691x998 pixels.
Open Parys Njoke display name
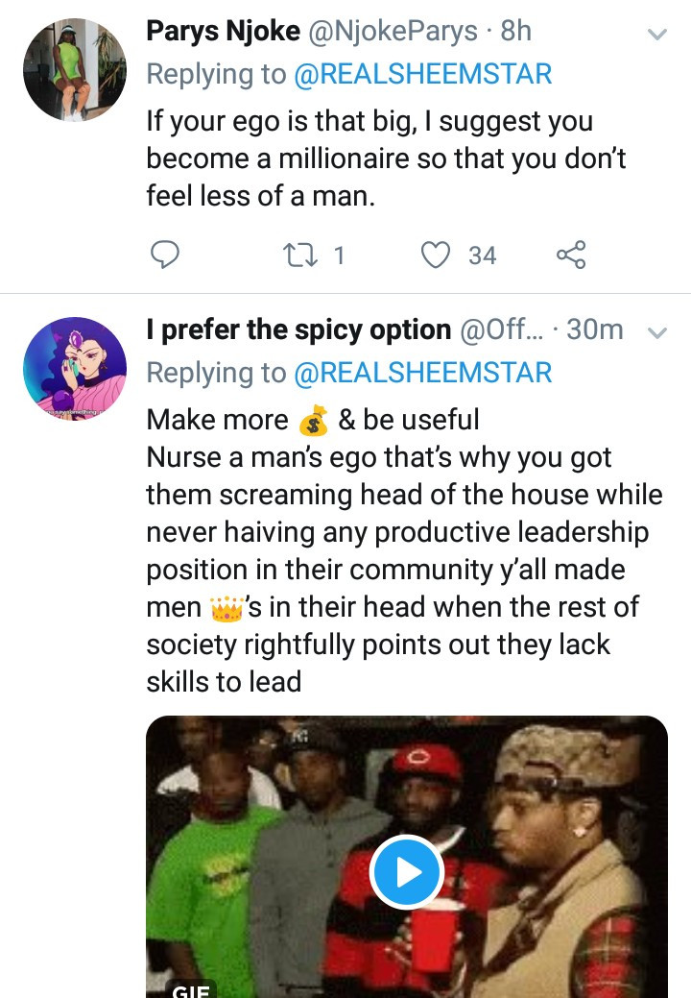(223, 31)
